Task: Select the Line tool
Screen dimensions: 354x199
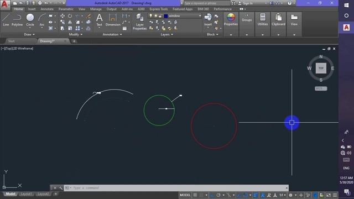Action: (6, 20)
